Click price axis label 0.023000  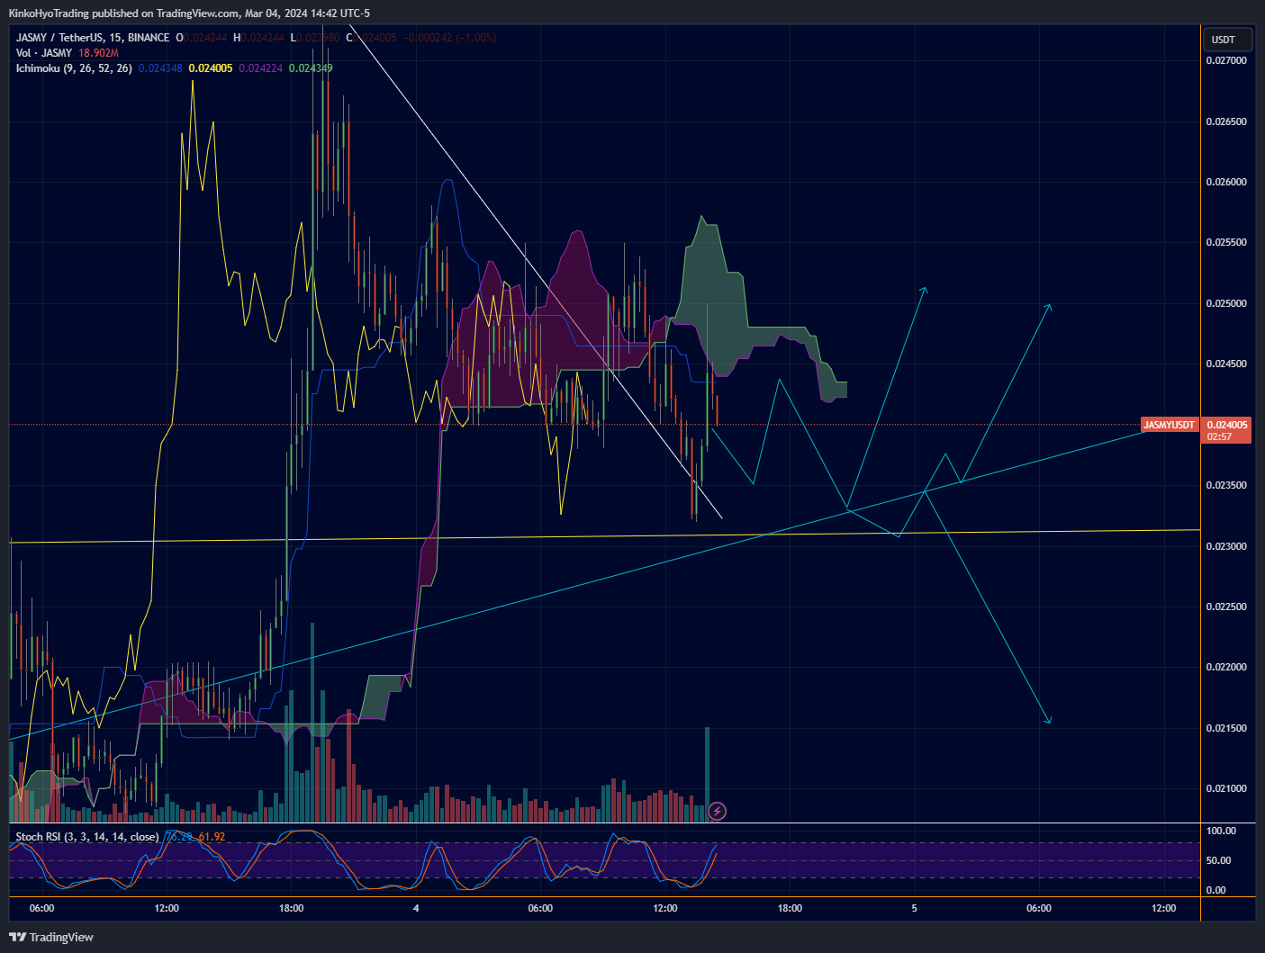(x=1226, y=546)
